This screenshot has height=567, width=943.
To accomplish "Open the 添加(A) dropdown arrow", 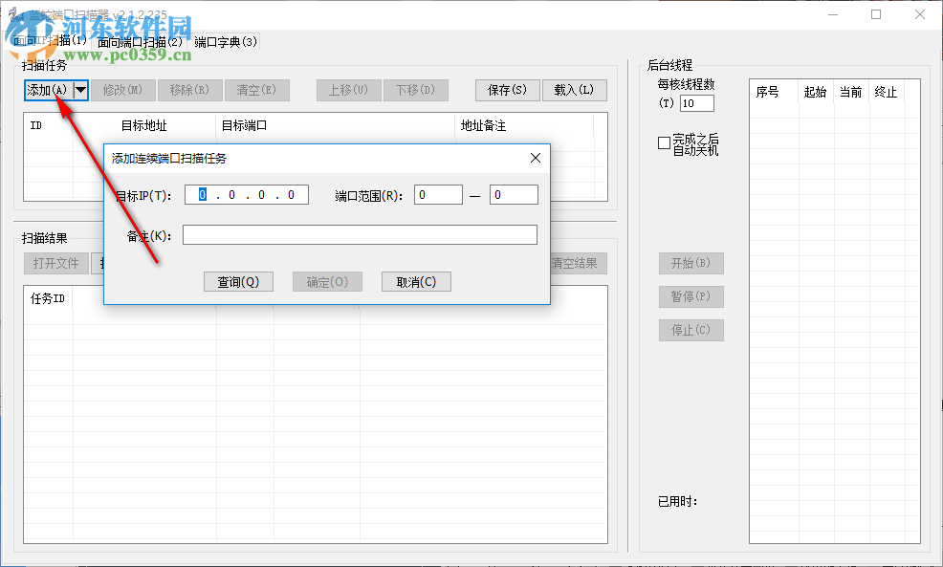I will [80, 90].
